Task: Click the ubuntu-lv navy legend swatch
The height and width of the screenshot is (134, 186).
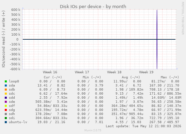Action: tap(6, 122)
